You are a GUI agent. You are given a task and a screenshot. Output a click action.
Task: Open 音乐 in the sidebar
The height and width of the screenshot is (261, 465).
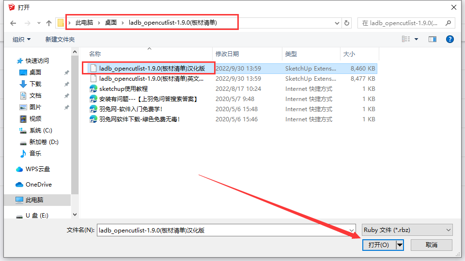pyautogui.click(x=30, y=153)
